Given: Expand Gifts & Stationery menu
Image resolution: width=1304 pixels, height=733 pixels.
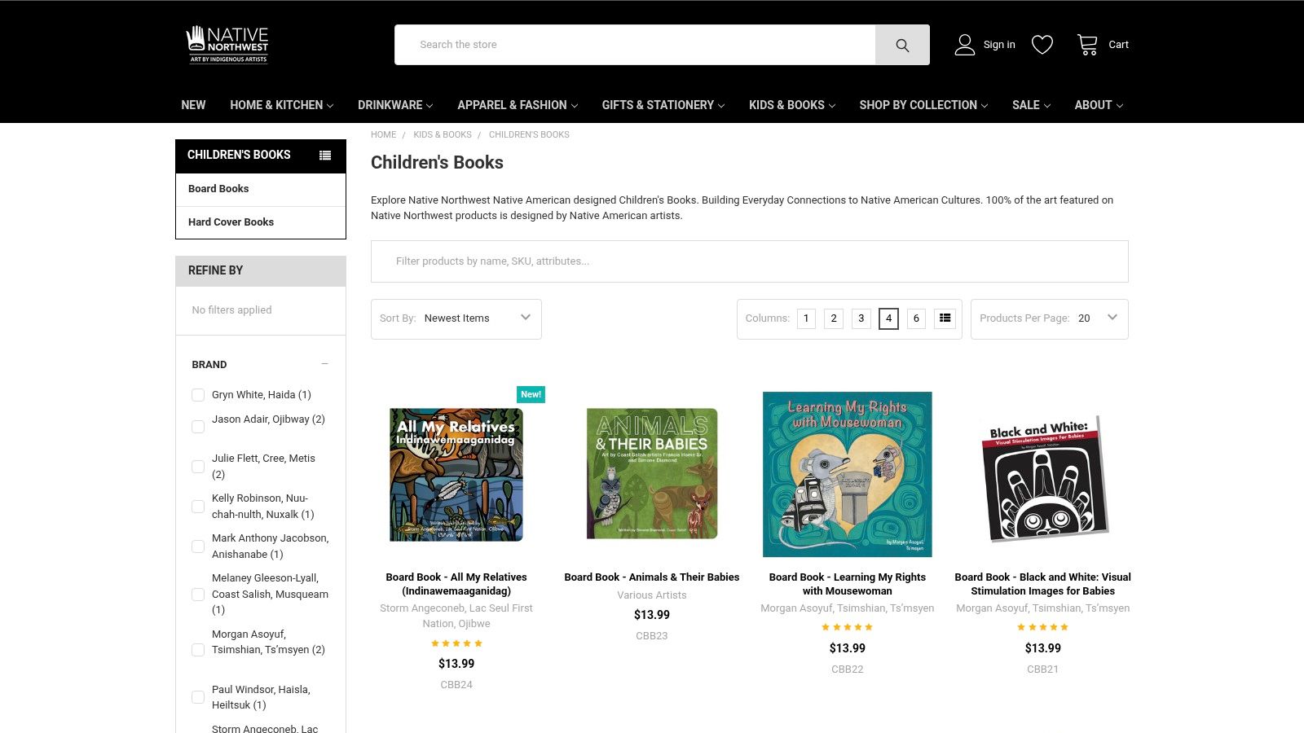Looking at the screenshot, I should click(x=663, y=105).
